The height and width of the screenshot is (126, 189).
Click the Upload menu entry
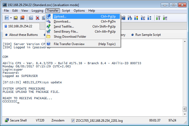click(x=60, y=16)
